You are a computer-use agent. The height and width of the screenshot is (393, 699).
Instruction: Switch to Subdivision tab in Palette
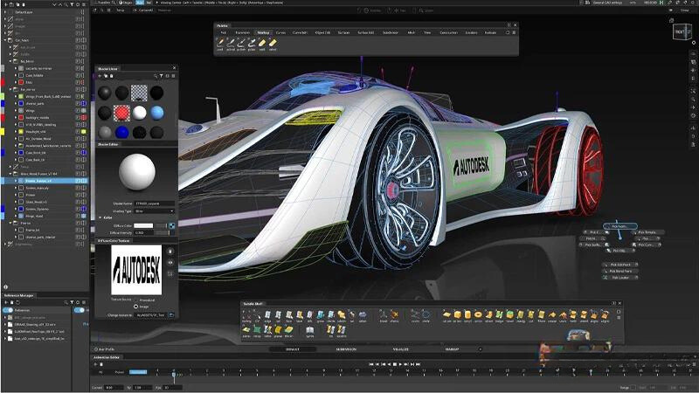point(391,32)
